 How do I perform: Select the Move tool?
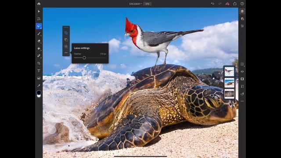click(x=39, y=11)
